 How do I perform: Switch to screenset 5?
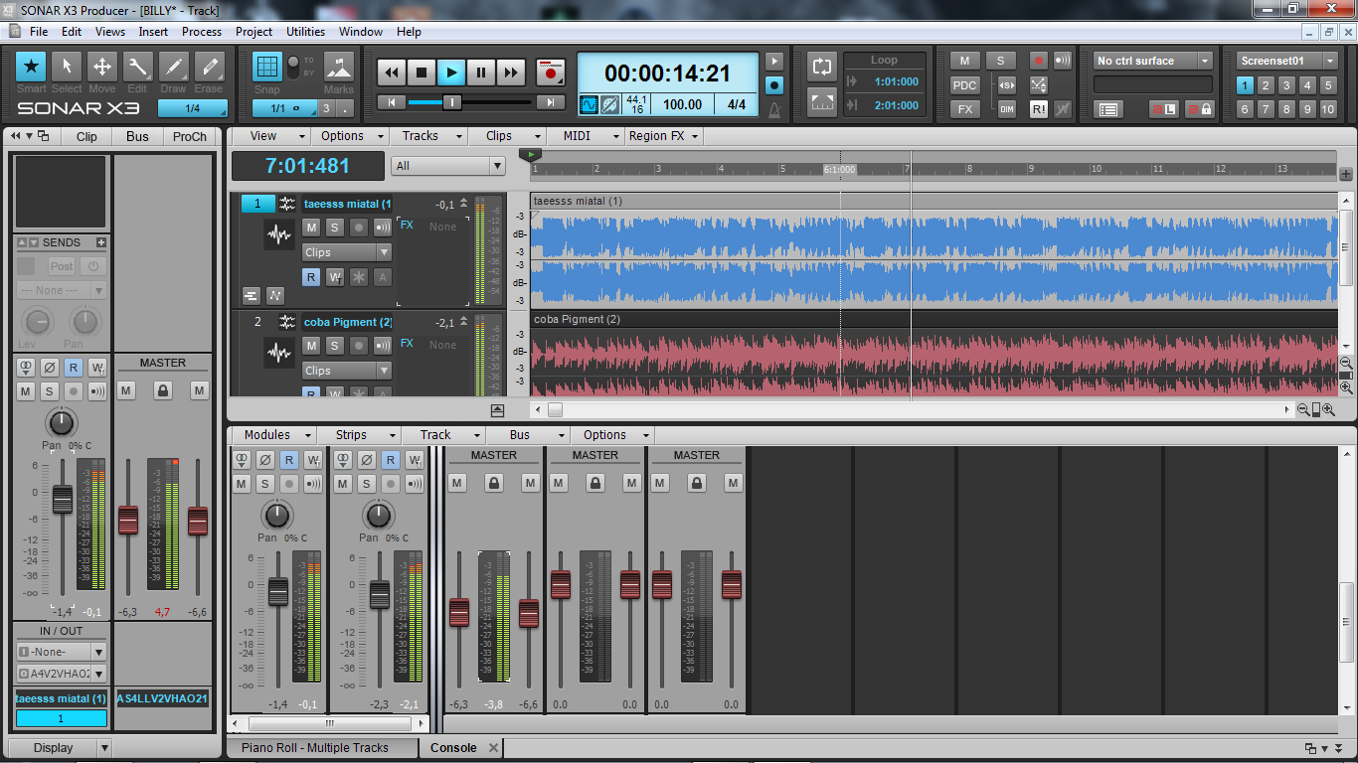point(1329,85)
